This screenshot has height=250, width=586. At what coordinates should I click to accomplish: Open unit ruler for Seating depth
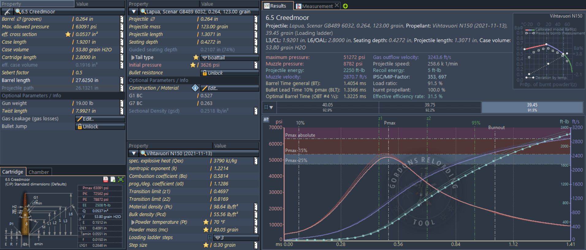click(256, 42)
